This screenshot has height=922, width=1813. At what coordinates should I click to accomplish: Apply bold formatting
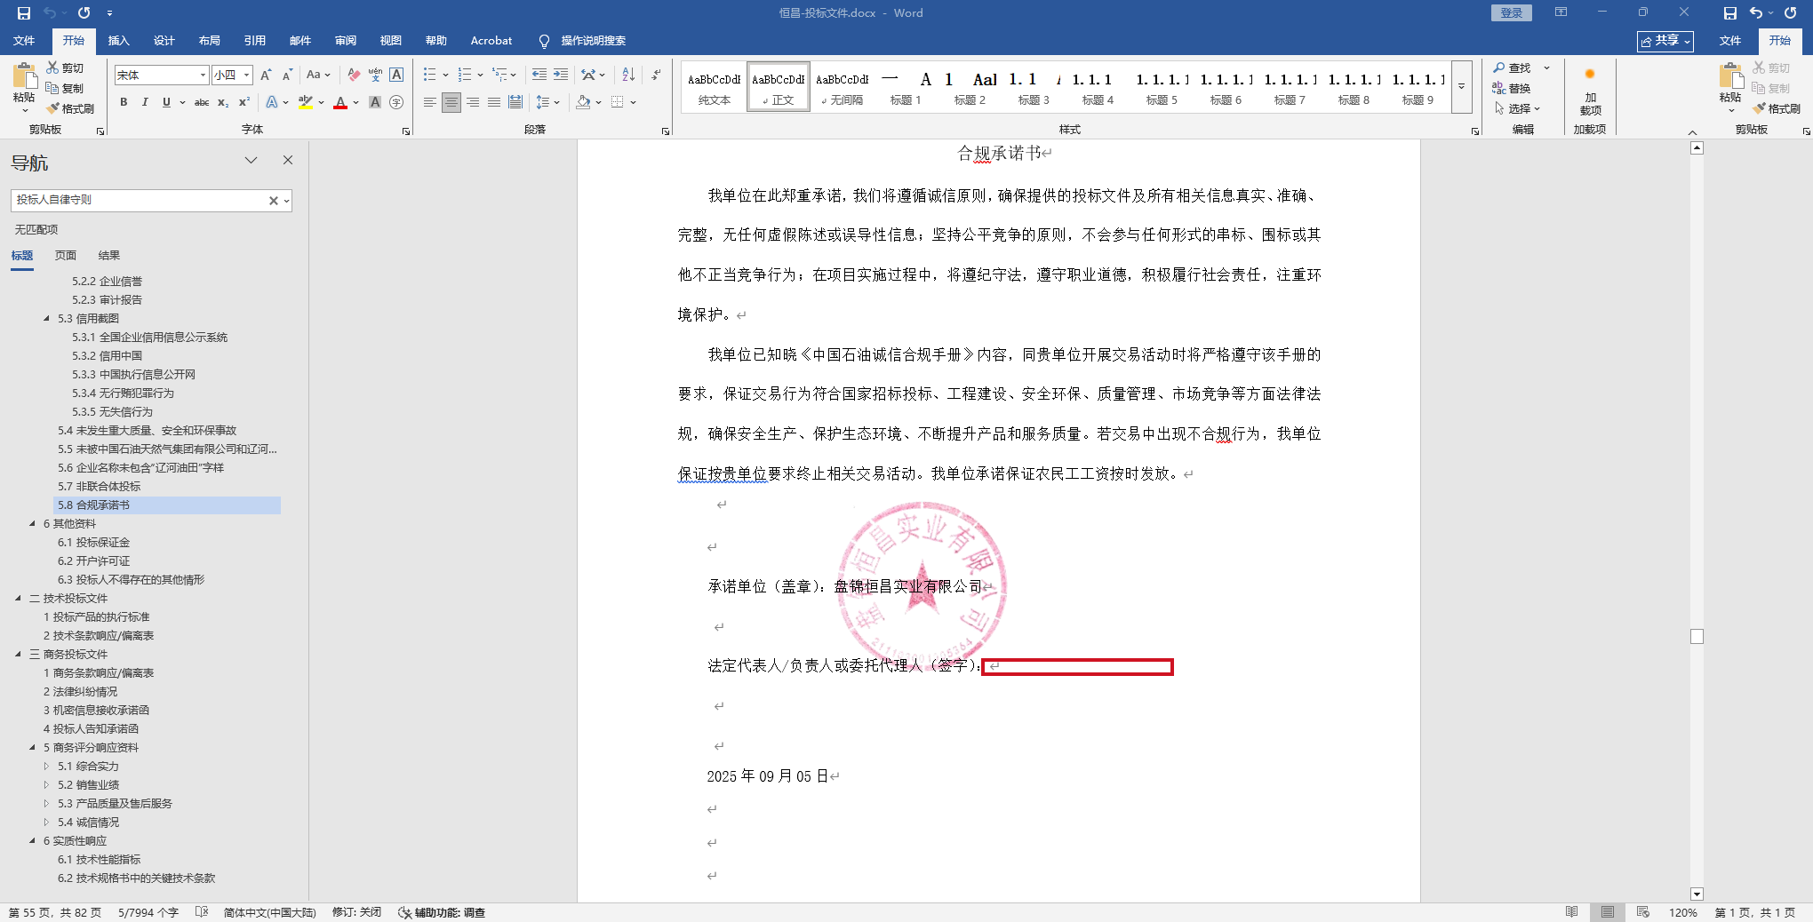(x=124, y=102)
